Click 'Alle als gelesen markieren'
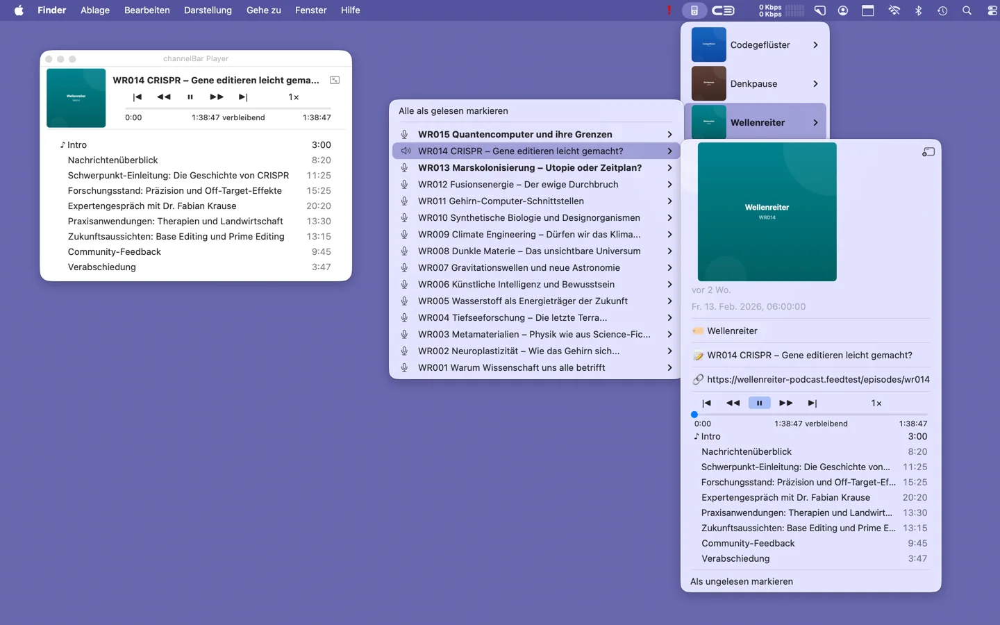 454,110
